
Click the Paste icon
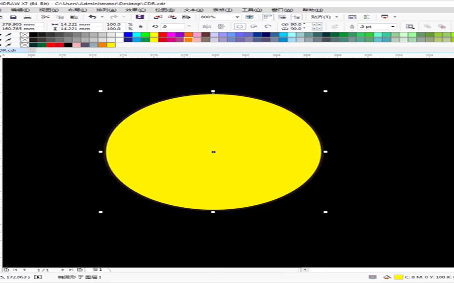pyautogui.click(x=74, y=17)
